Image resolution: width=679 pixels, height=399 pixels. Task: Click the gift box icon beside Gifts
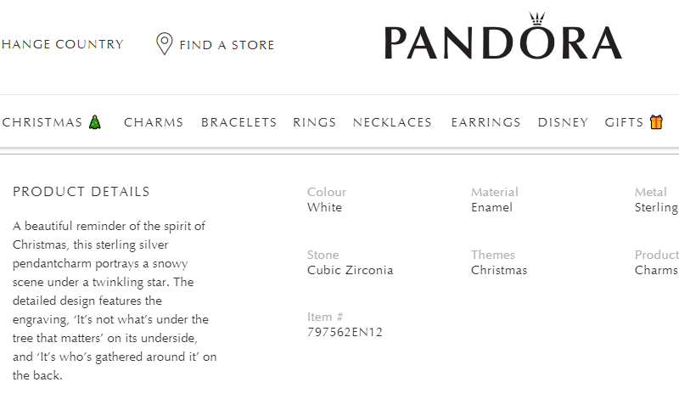coord(656,122)
